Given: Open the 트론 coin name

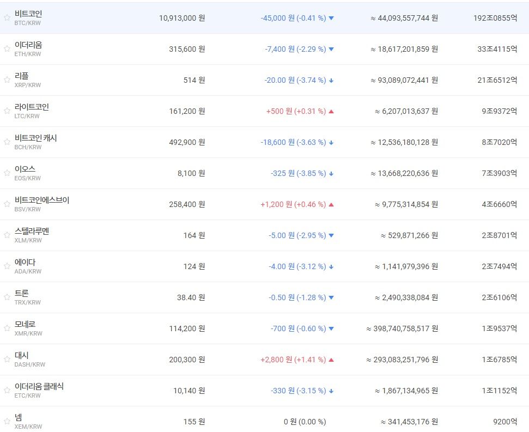Looking at the screenshot, I should 22,293.
